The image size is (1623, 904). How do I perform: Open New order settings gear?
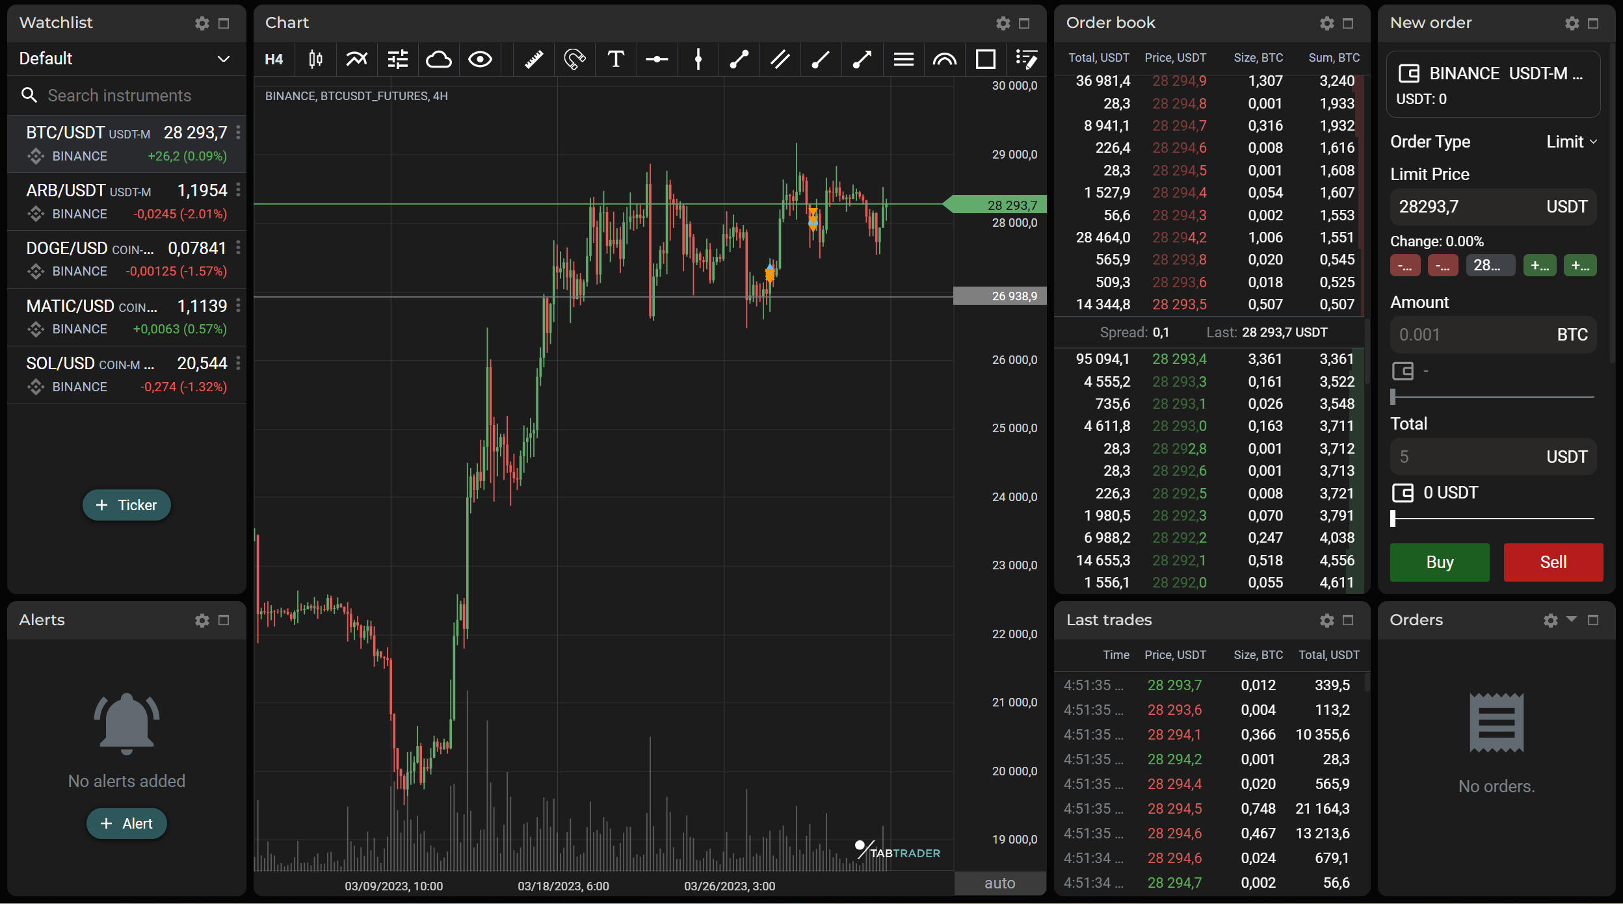1572,23
